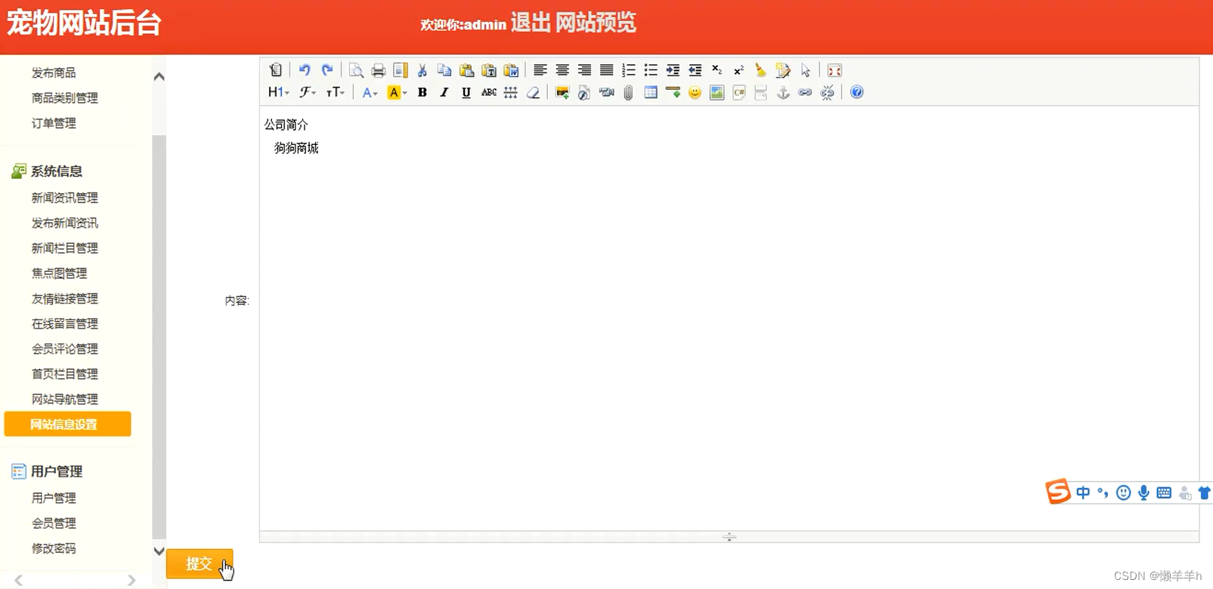Viewport: 1213px width, 589px height.
Task: Toggle editor fullscreen mode
Action: coord(834,70)
